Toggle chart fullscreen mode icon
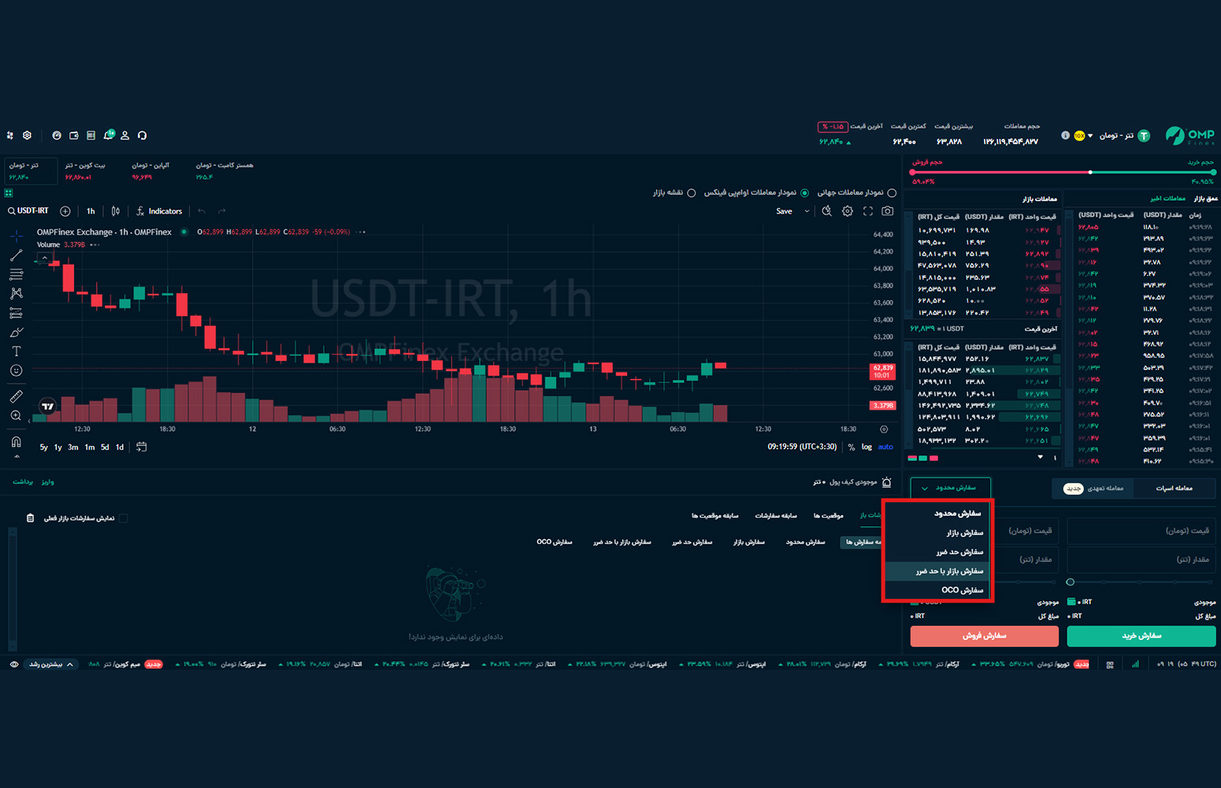1221x788 pixels. tap(868, 211)
